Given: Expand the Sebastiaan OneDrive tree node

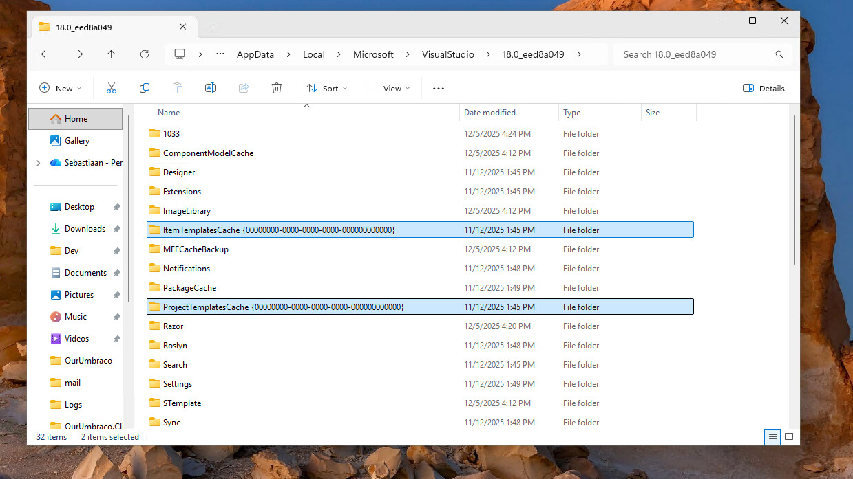Looking at the screenshot, I should tap(38, 163).
